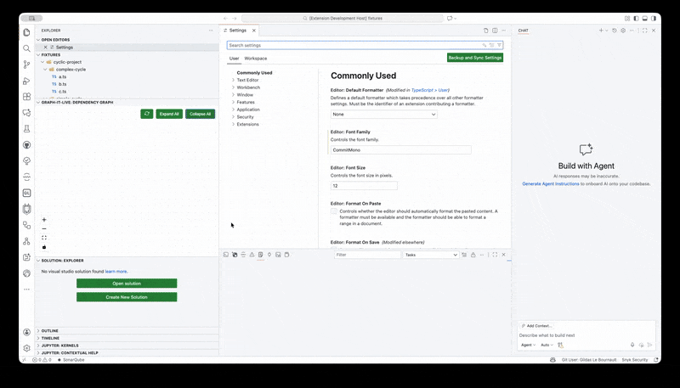Expand the Text Editor settings category
Viewport: 680px width, 388px height.
click(x=247, y=80)
